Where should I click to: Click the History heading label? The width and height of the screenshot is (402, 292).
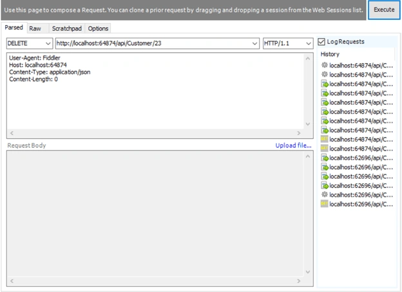[330, 54]
